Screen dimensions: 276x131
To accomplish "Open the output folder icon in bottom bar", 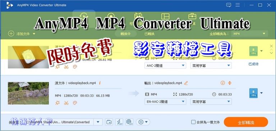I will point(109,122).
